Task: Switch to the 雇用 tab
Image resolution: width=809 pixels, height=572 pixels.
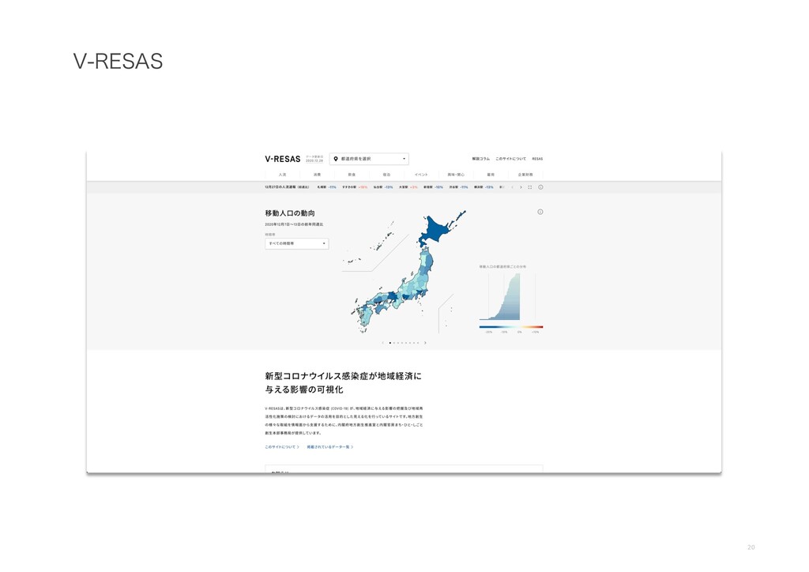Action: pyautogui.click(x=491, y=175)
